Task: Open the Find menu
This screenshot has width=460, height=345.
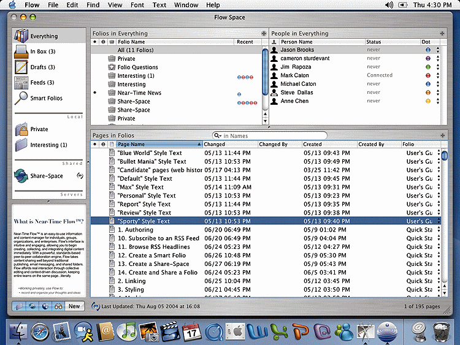Action: coord(93,5)
